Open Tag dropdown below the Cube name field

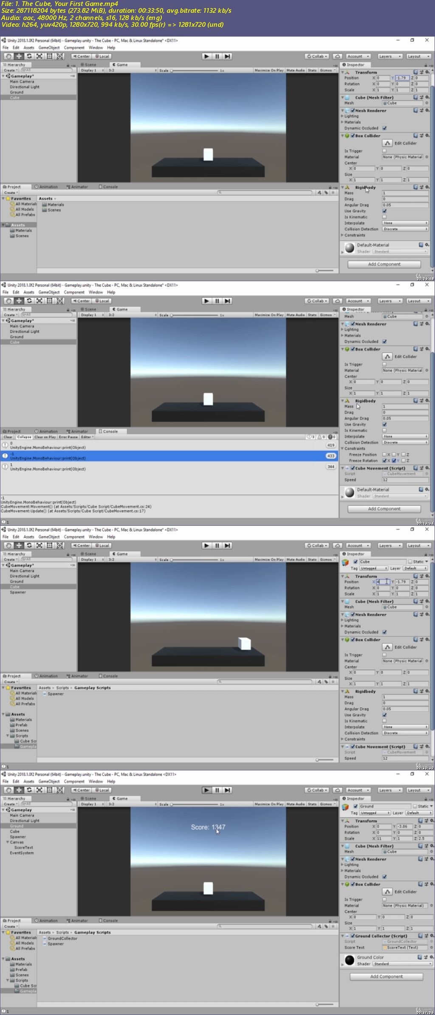pyautogui.click(x=373, y=568)
